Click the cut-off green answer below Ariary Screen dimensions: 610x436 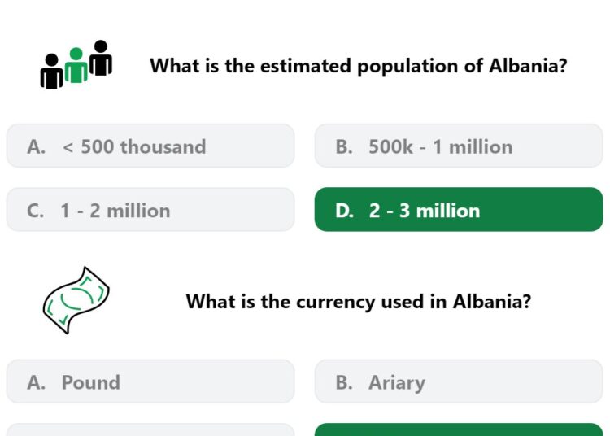click(x=459, y=429)
